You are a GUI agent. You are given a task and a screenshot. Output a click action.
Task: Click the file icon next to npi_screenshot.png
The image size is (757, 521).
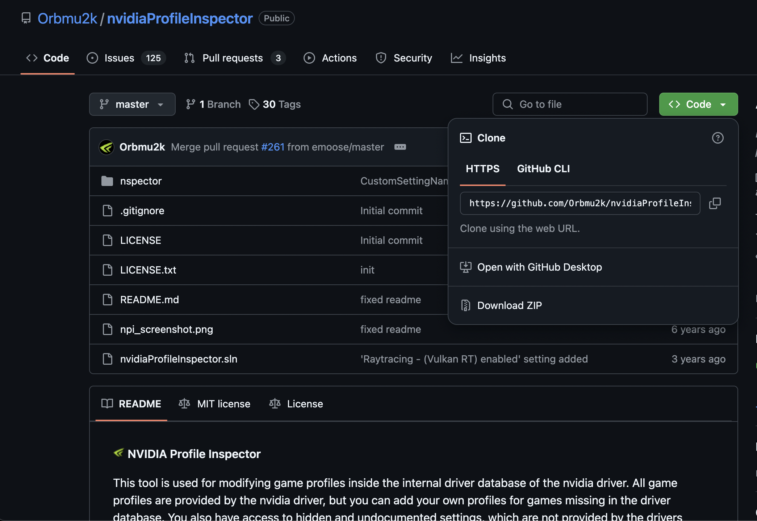tap(108, 329)
